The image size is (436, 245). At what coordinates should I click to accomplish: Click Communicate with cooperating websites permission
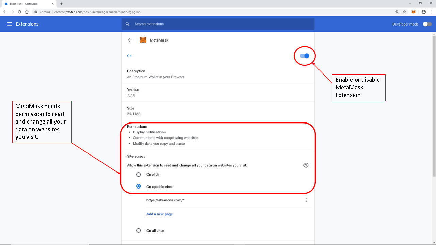165,138
